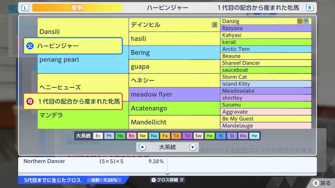Click the down arrow beside 大系統

pyautogui.click(x=192, y=147)
